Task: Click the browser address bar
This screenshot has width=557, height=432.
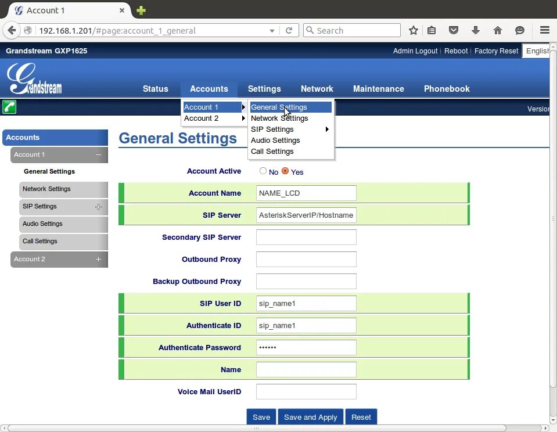Action: click(153, 31)
